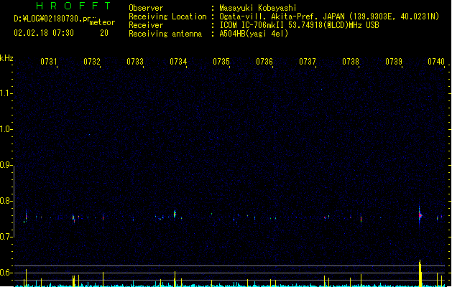The image size is (452, 287).
Task: Click the 0736 time marker
Action: pyautogui.click(x=264, y=62)
